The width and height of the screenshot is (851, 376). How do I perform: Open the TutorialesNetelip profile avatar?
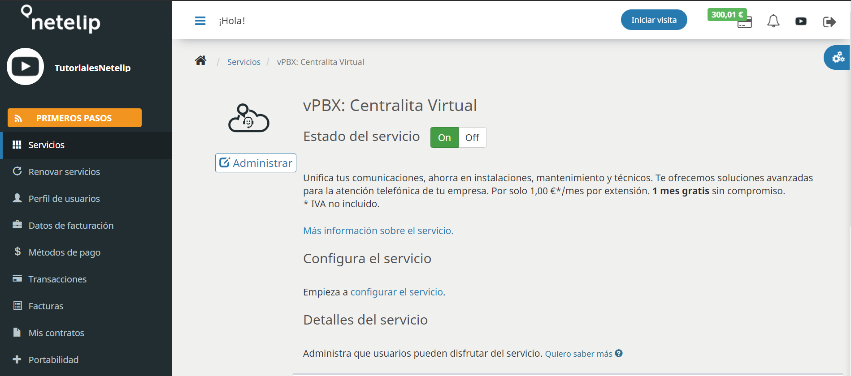pyautogui.click(x=26, y=67)
